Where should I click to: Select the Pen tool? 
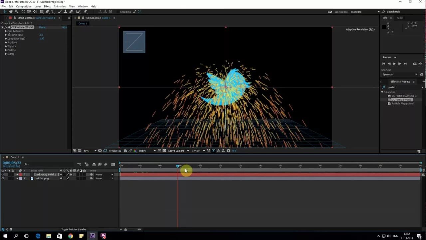click(x=48, y=12)
